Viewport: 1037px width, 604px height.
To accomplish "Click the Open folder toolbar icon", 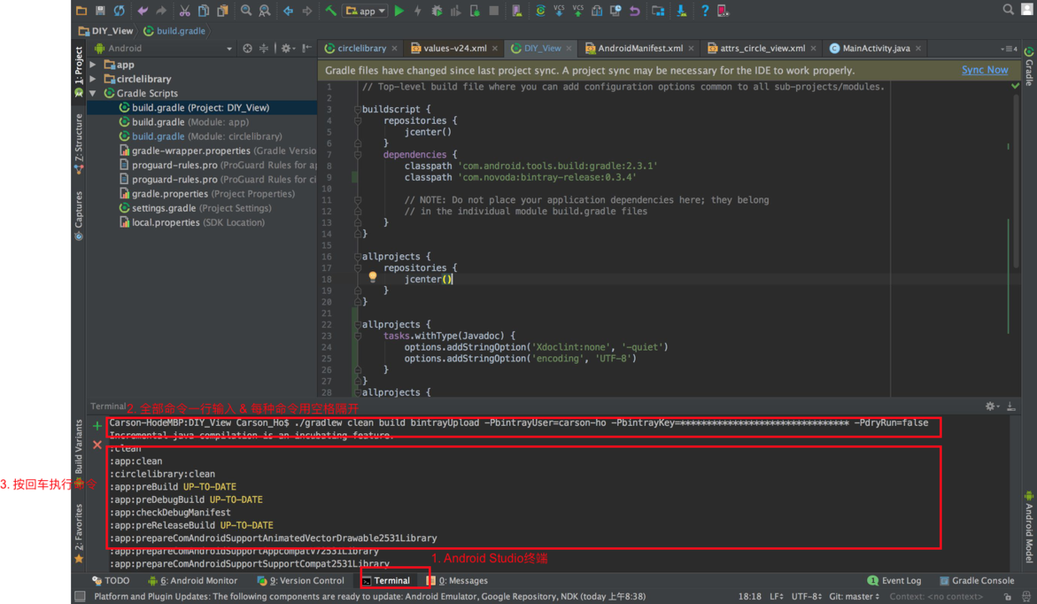I will tap(81, 11).
